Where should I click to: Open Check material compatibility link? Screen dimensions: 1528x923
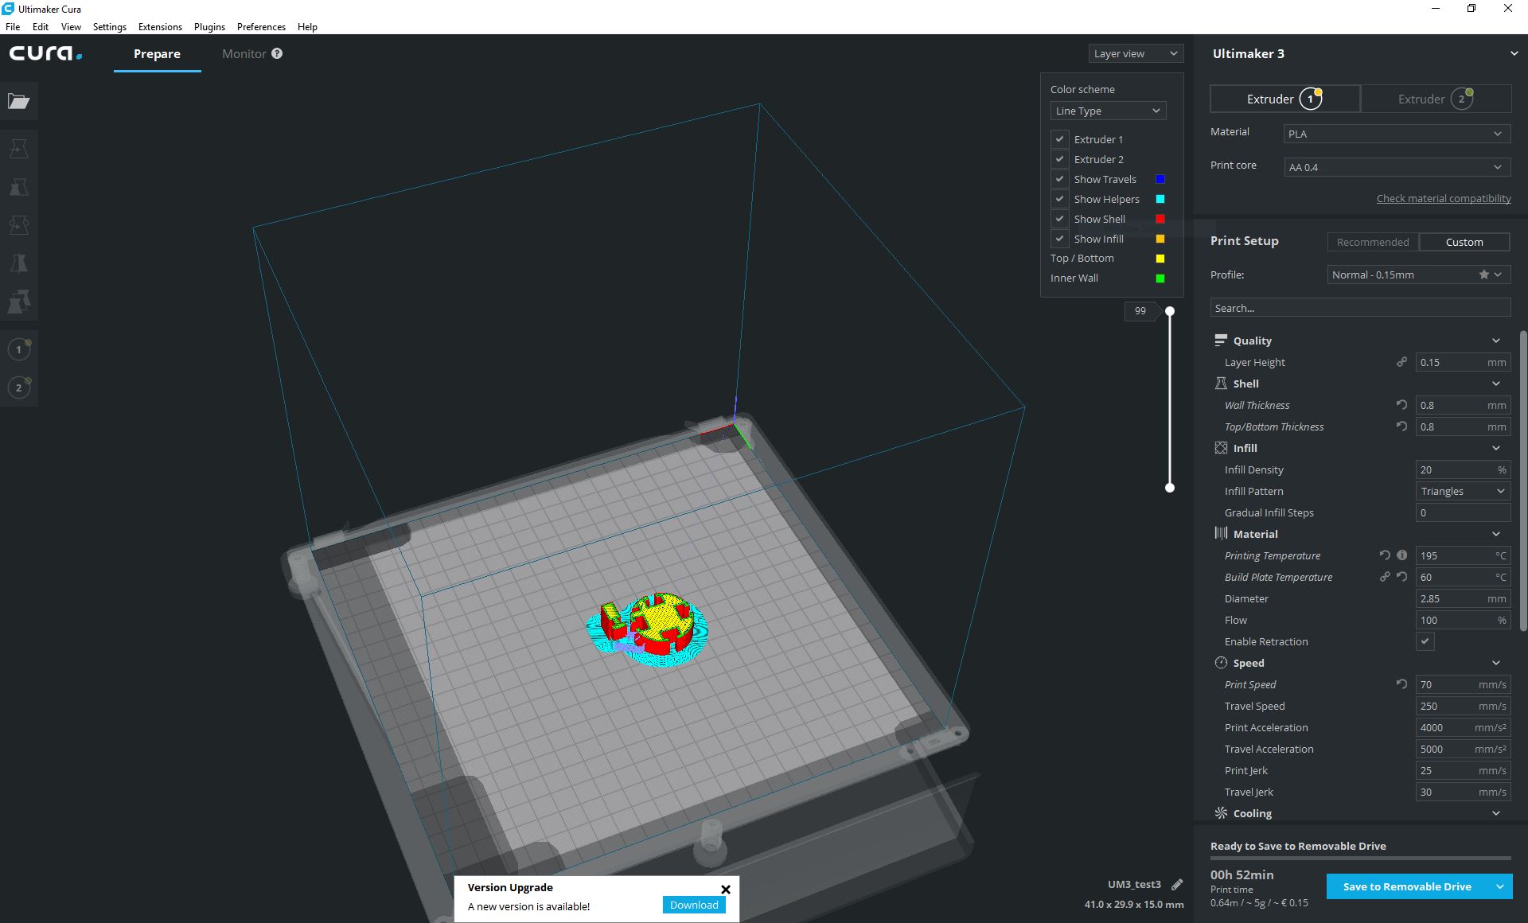click(1443, 198)
